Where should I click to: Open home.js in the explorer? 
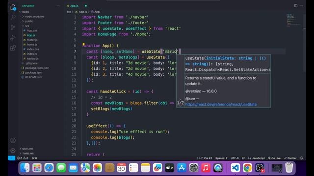(x=31, y=44)
